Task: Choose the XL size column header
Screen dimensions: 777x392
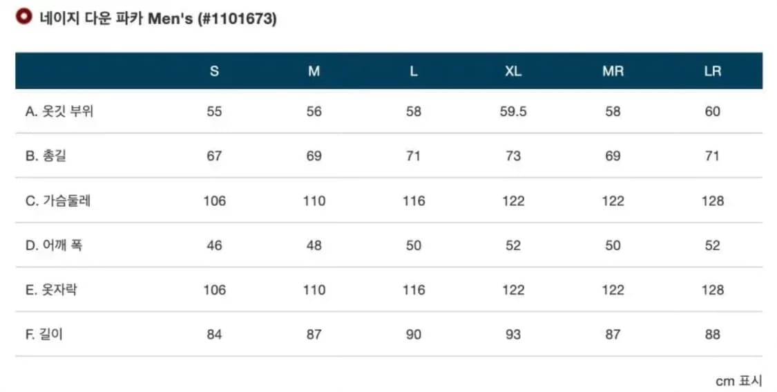Action: click(x=512, y=71)
